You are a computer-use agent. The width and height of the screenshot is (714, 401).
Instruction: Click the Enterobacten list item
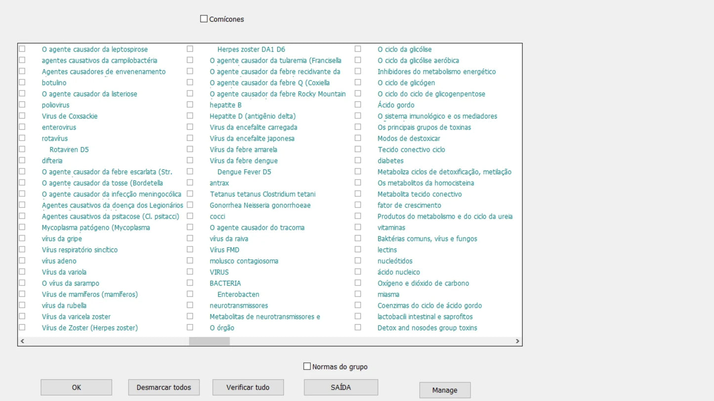(x=238, y=294)
